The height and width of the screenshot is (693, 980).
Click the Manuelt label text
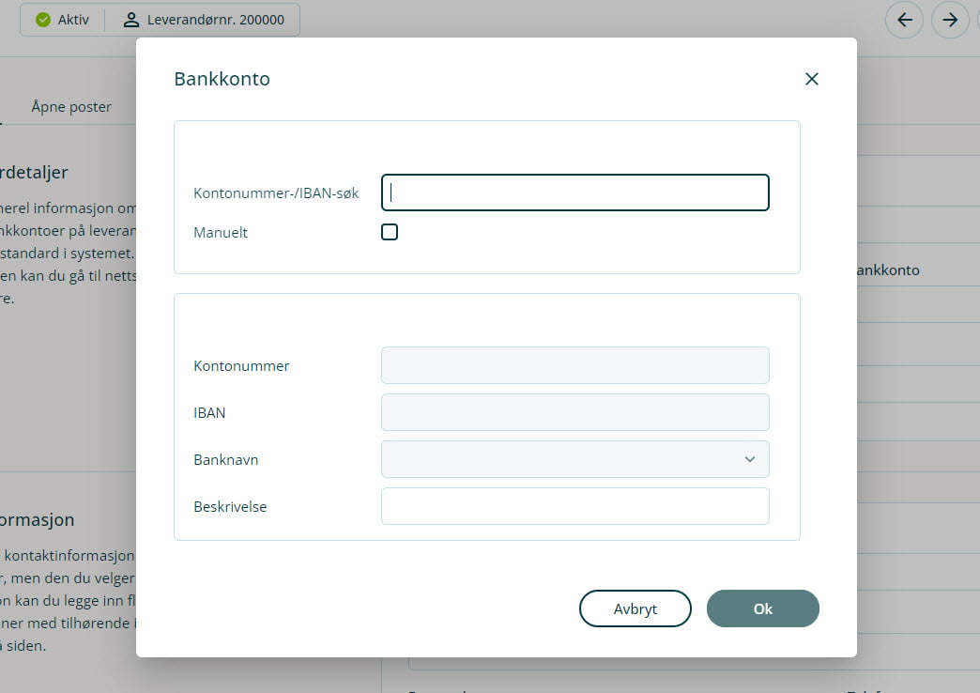(221, 233)
